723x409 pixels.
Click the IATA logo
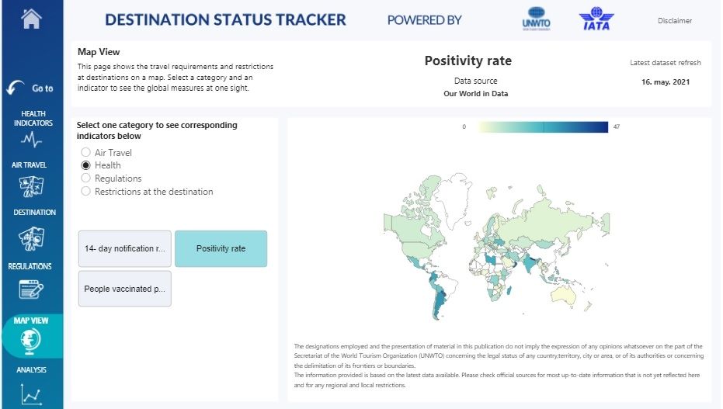click(x=595, y=19)
